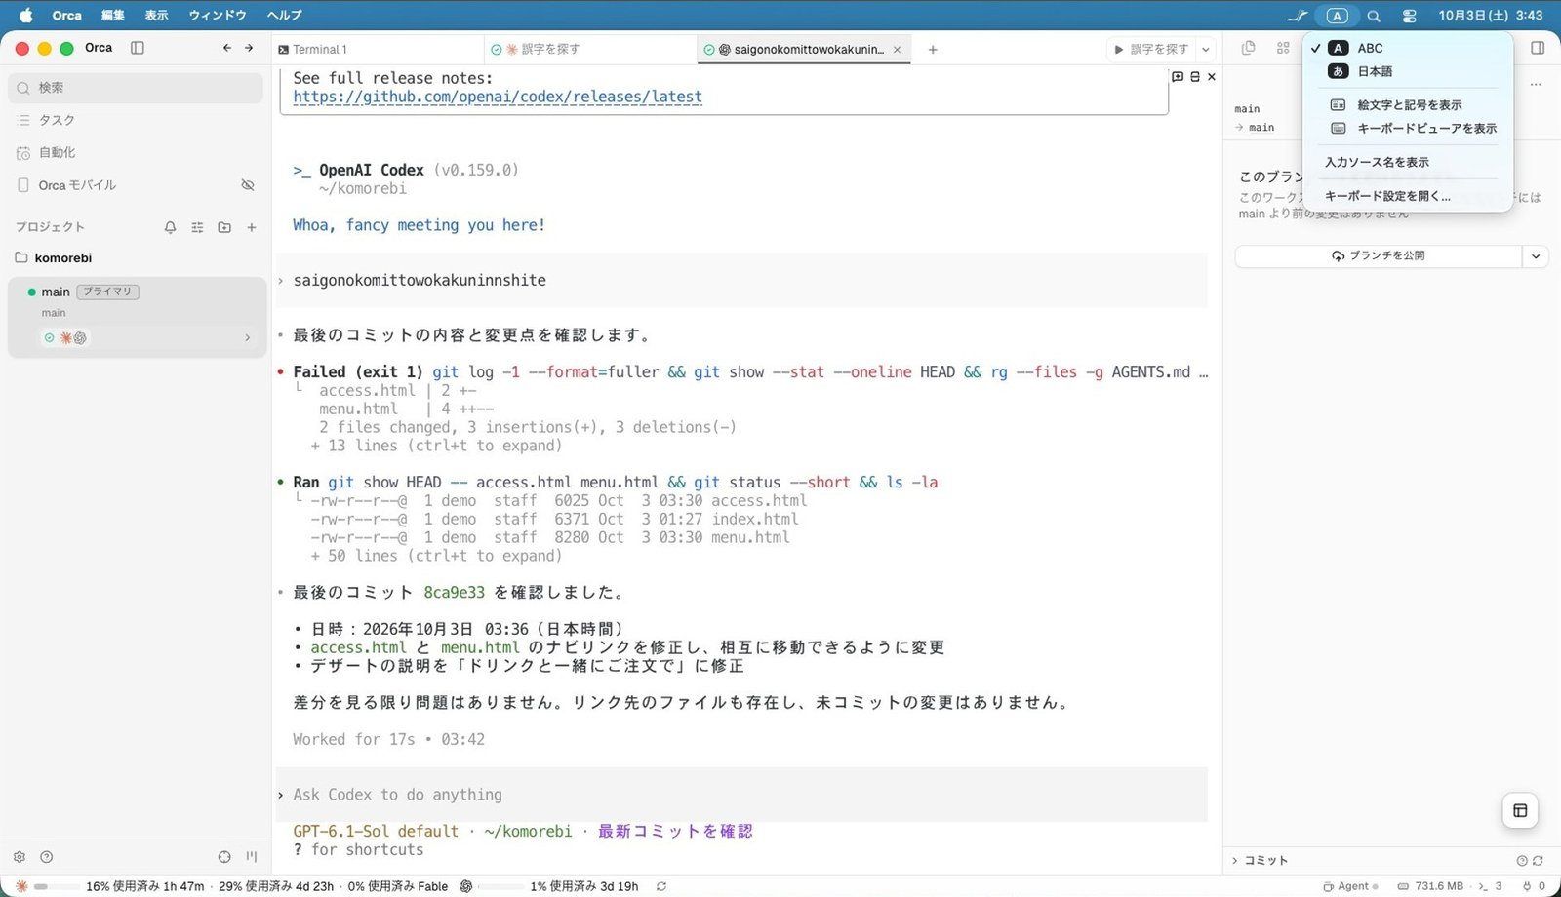Screen dimensions: 1561x897
Task: Open the floating layout button at bottom right
Action: tap(1520, 810)
